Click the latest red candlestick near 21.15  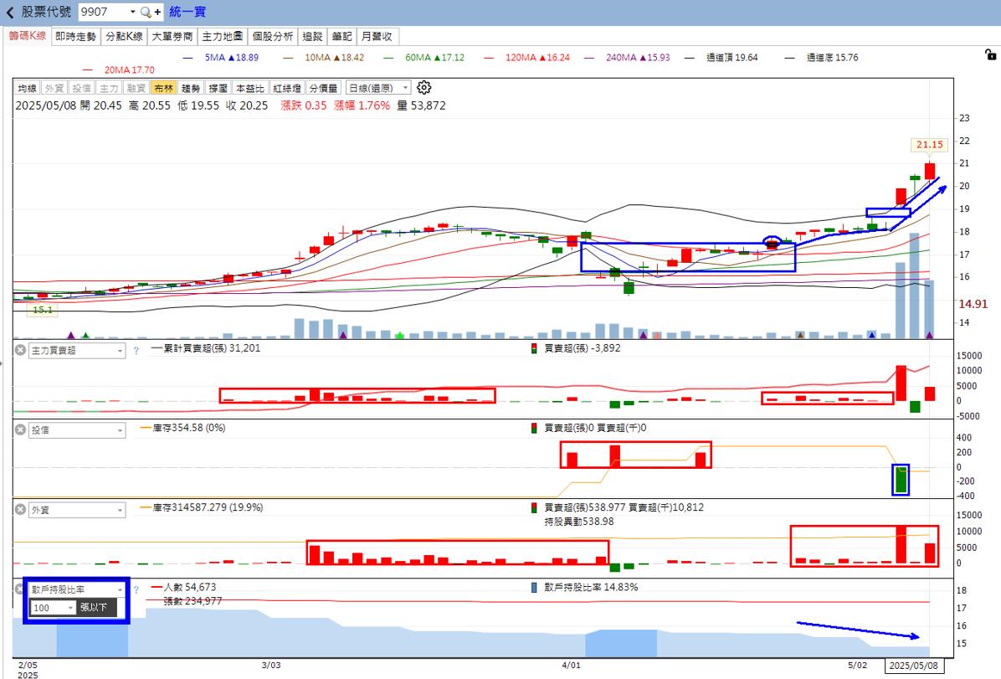[x=930, y=171]
